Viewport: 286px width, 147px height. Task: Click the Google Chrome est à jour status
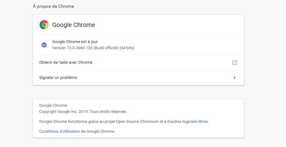pos(75,42)
